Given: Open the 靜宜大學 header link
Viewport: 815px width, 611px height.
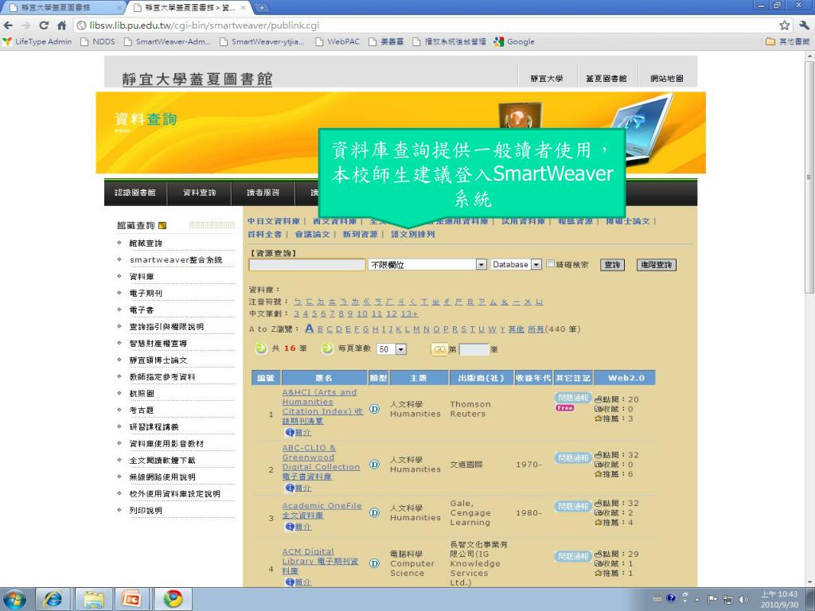Looking at the screenshot, I should [x=546, y=79].
